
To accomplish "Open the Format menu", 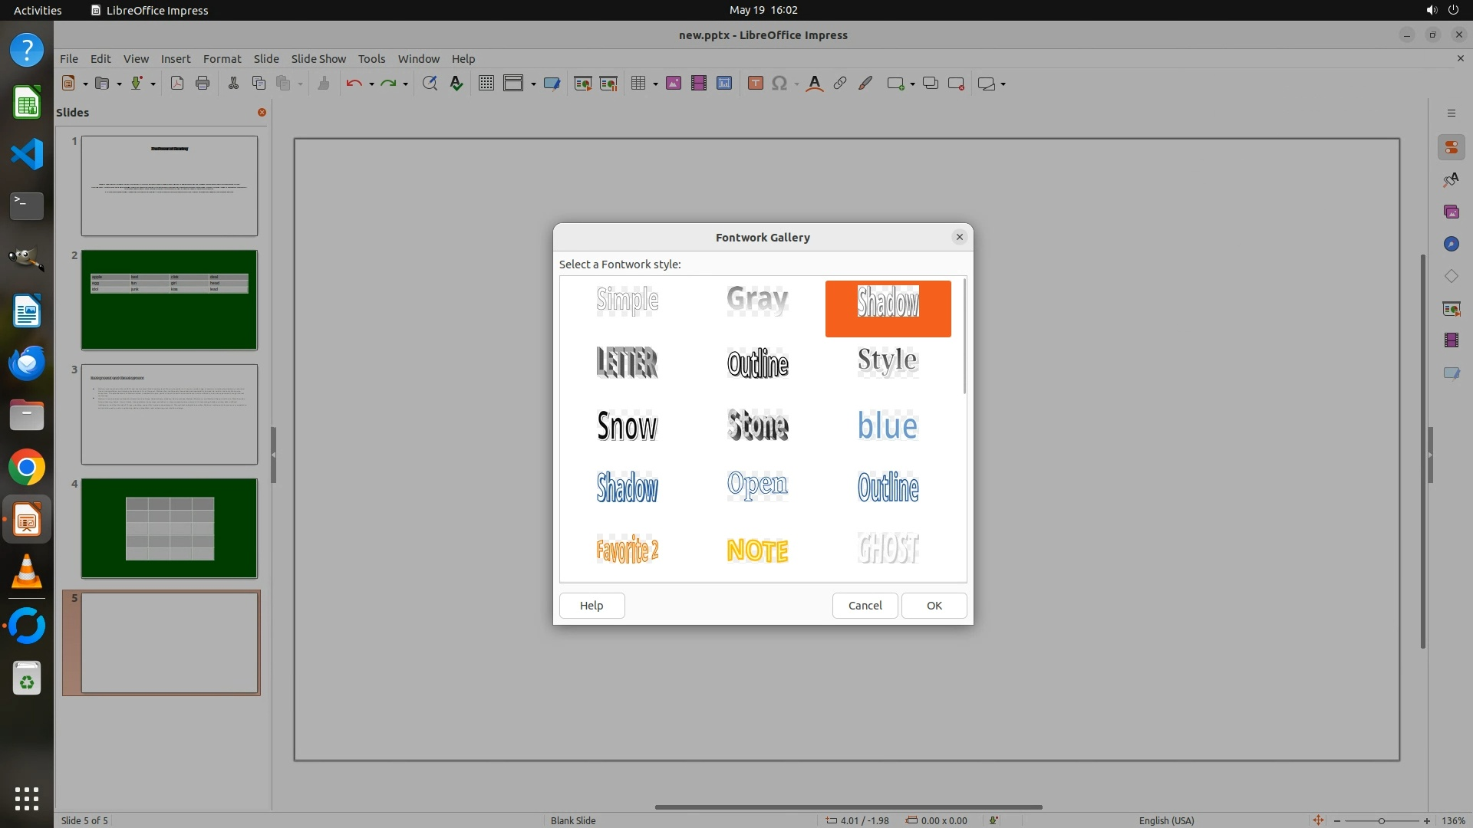I will [x=222, y=58].
